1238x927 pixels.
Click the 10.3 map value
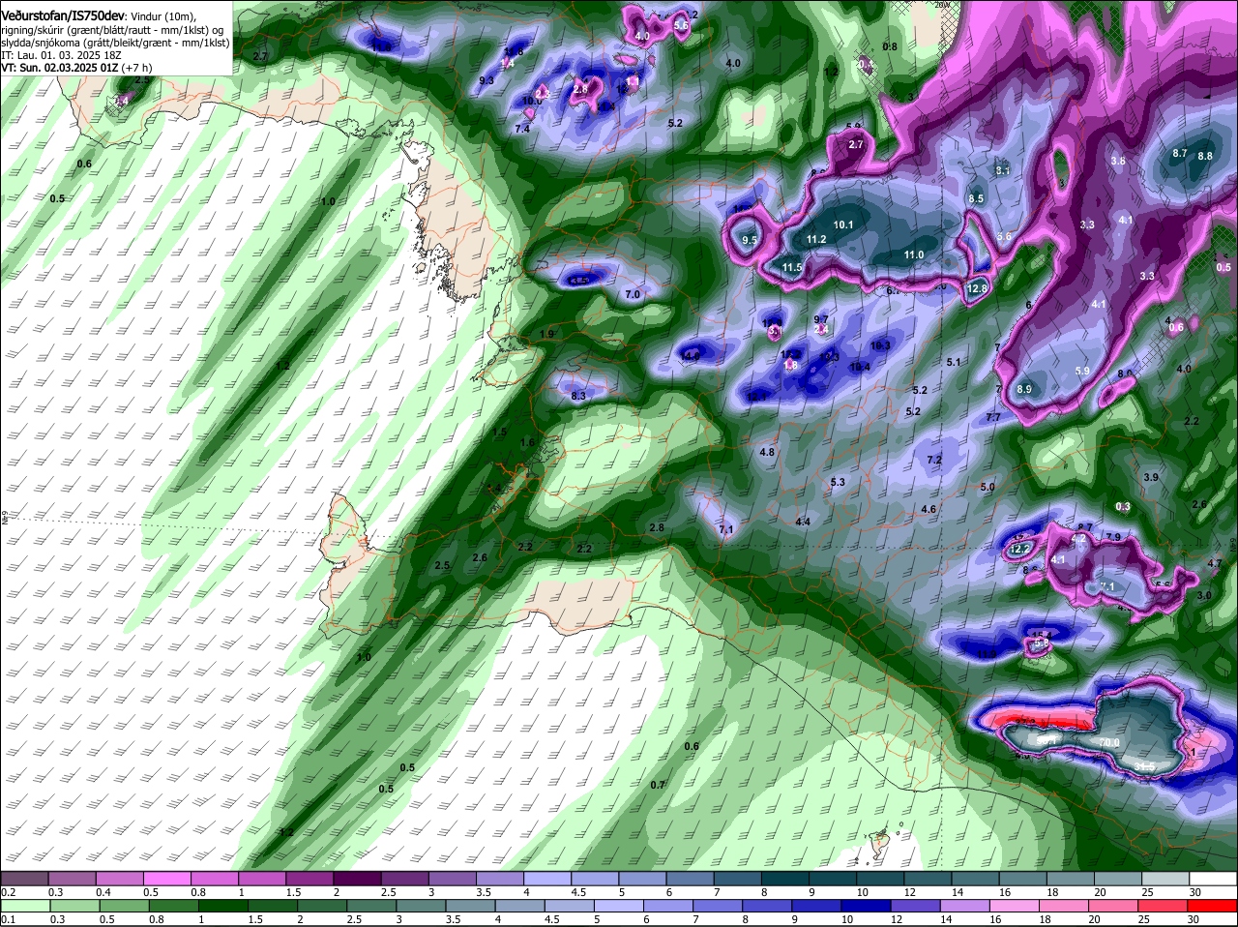[x=880, y=345]
